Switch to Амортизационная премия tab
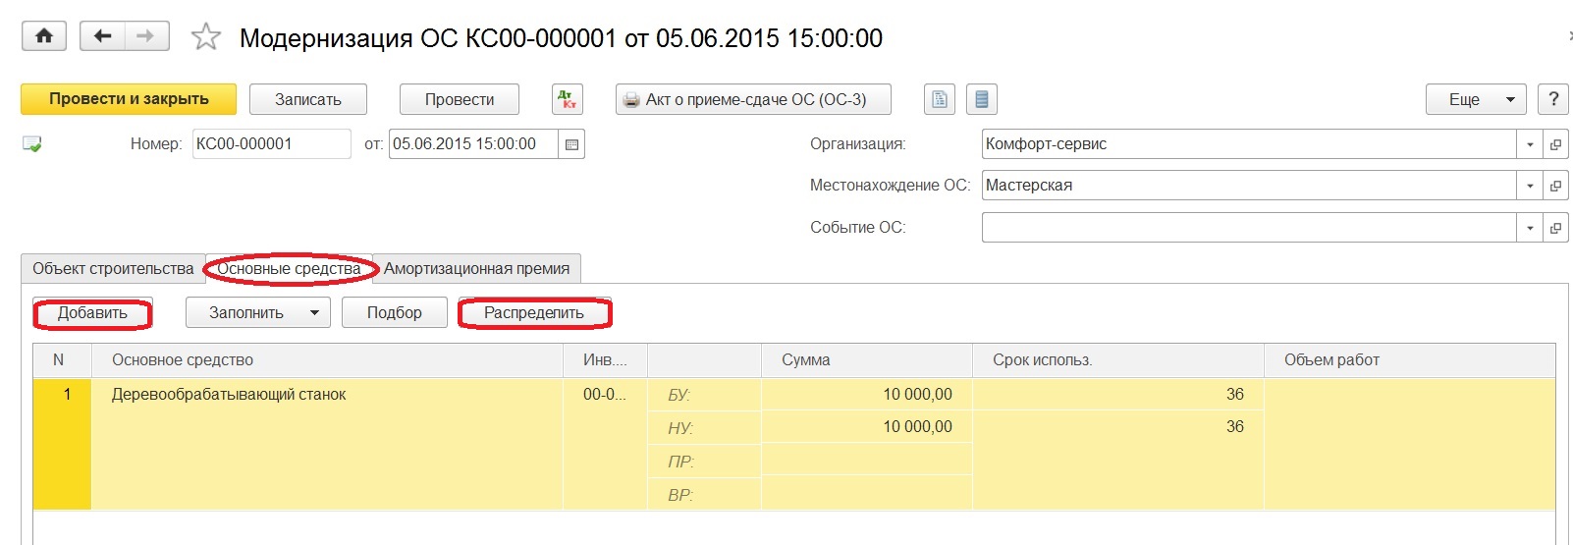 pos(476,268)
